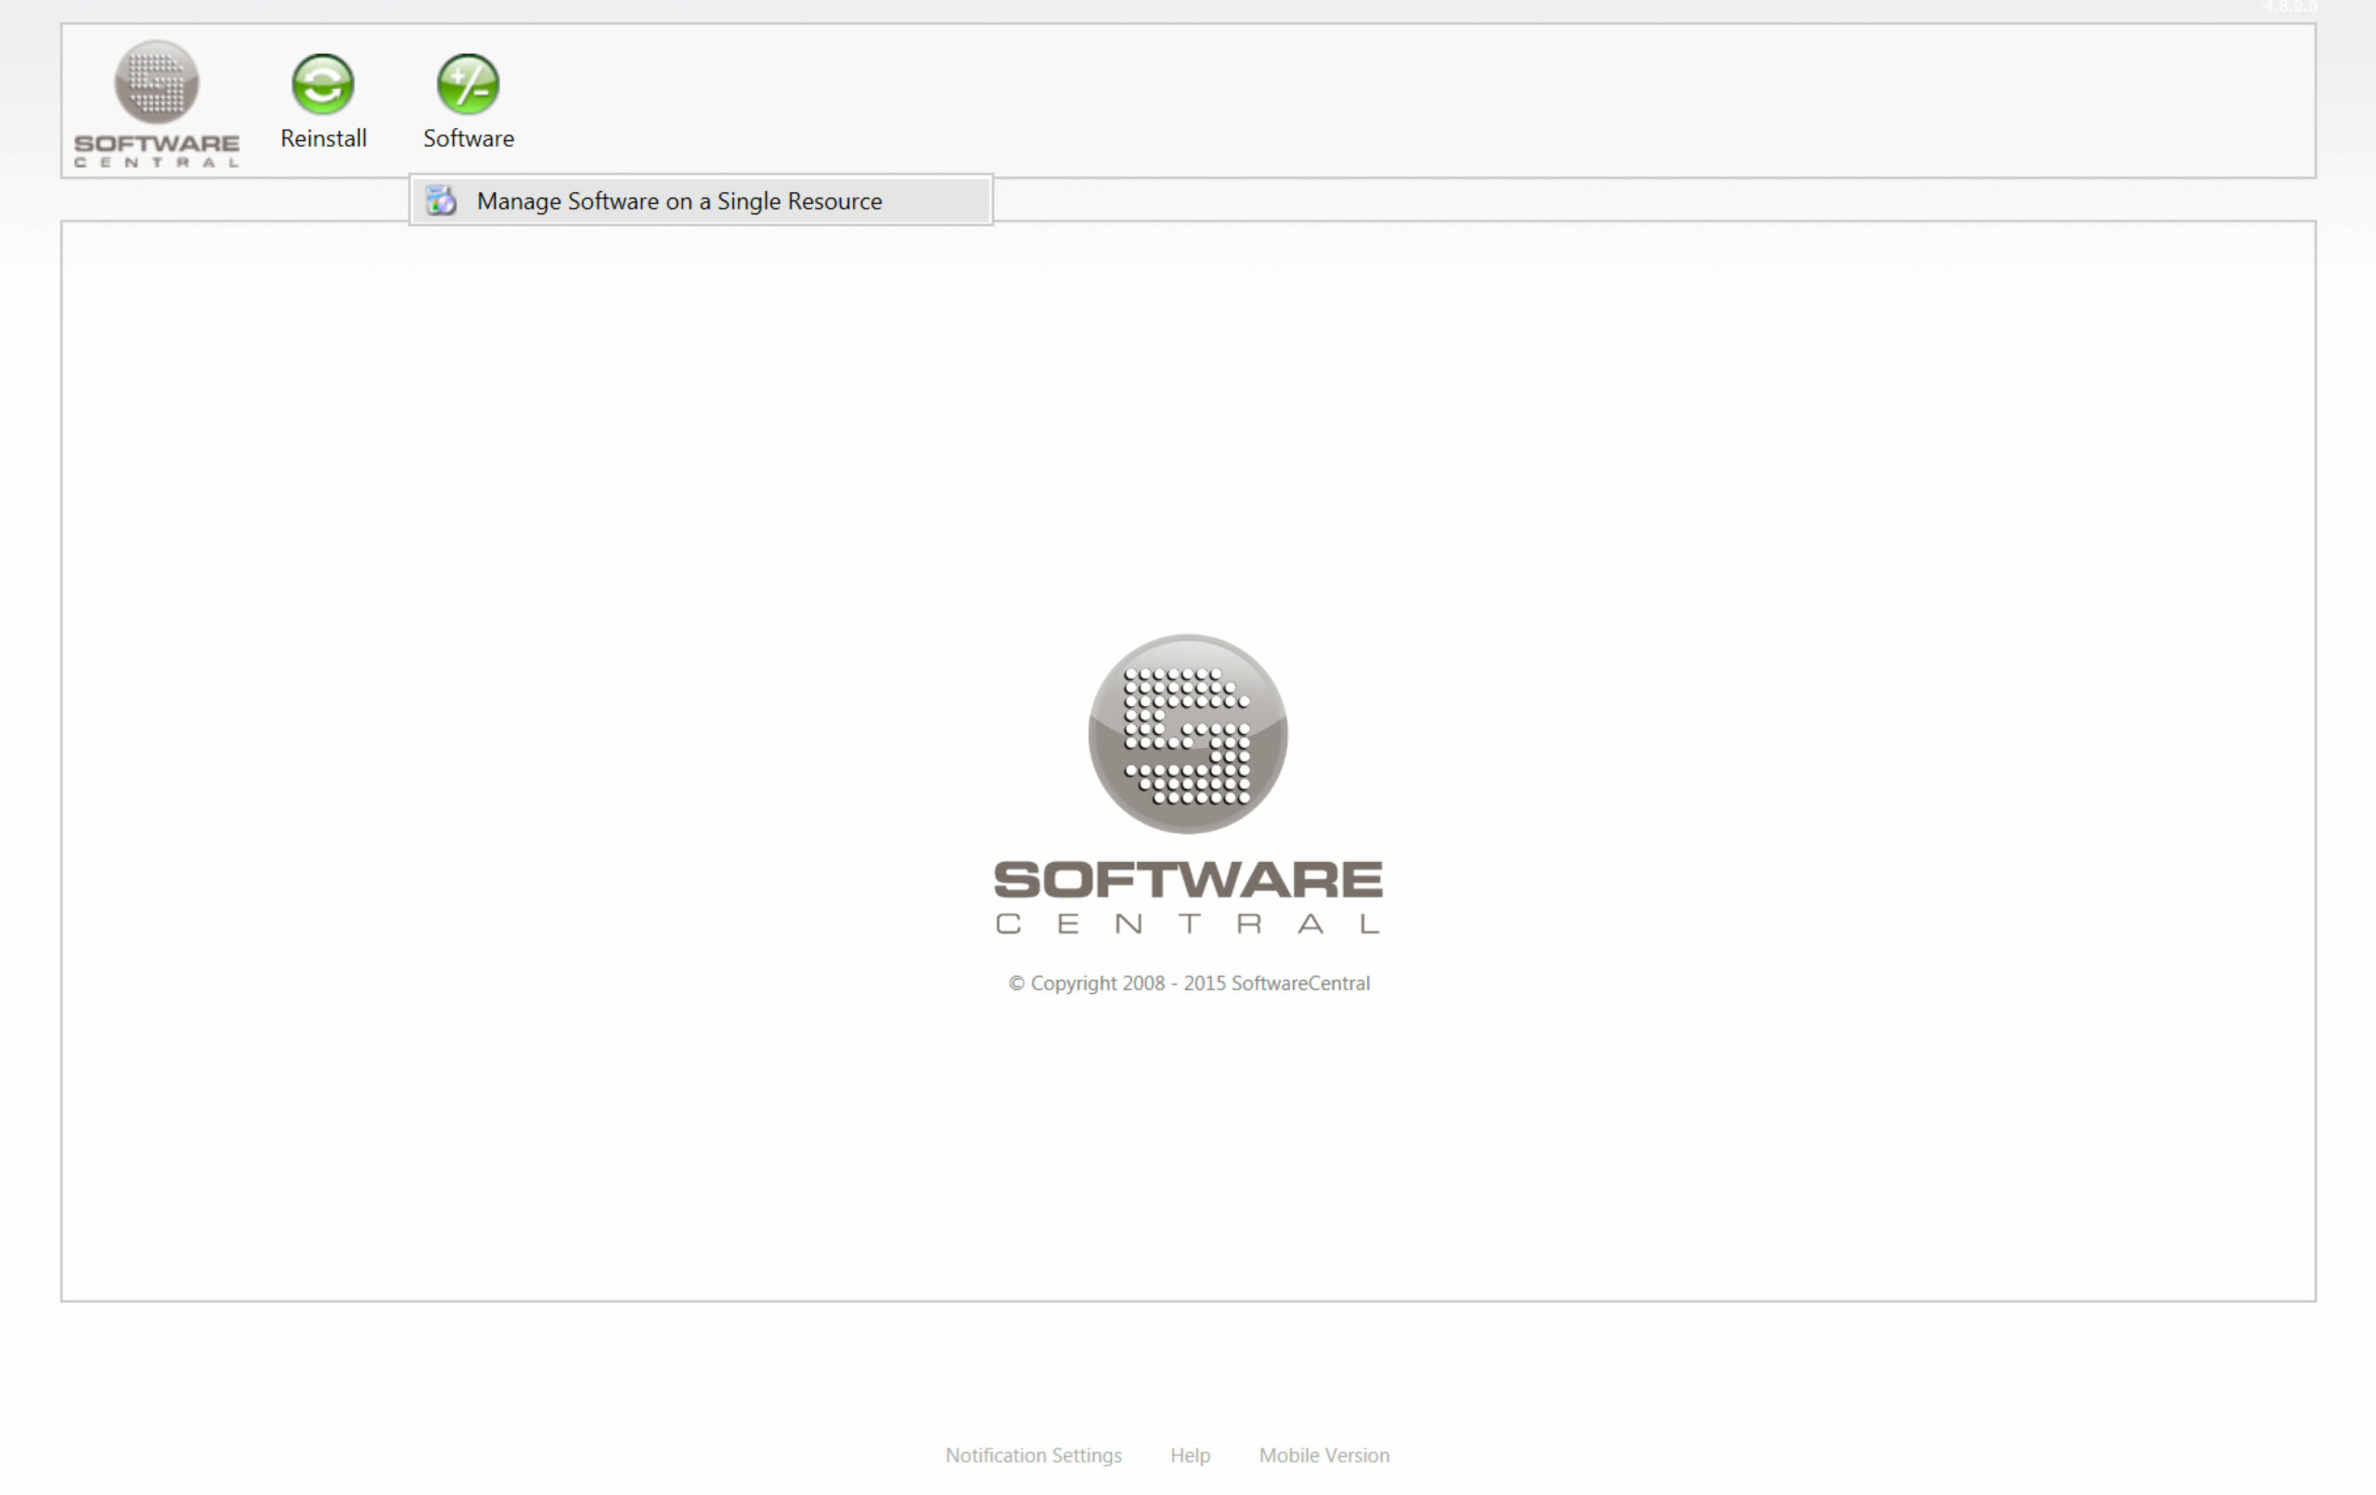Switch to Mobile Version link
Screen dimensions: 2376x1495
click(1324, 1455)
